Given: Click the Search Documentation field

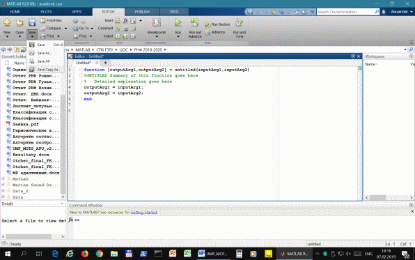Looking at the screenshot, I should coord(345,12).
